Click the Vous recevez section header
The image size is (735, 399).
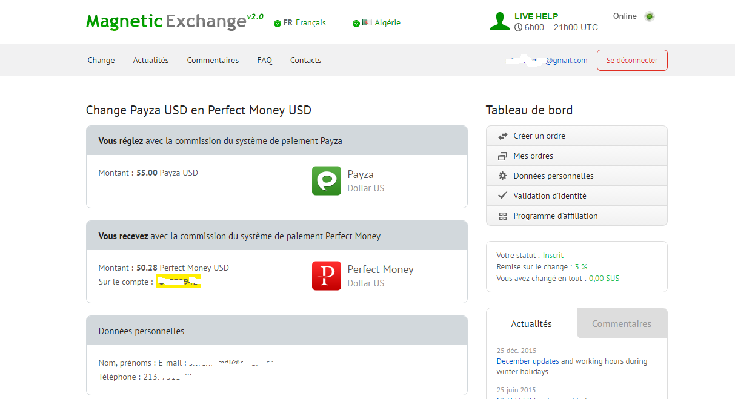277,236
